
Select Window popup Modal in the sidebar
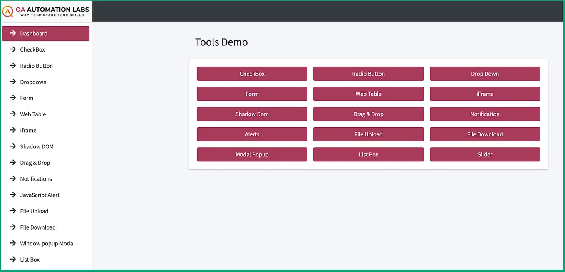pos(47,243)
